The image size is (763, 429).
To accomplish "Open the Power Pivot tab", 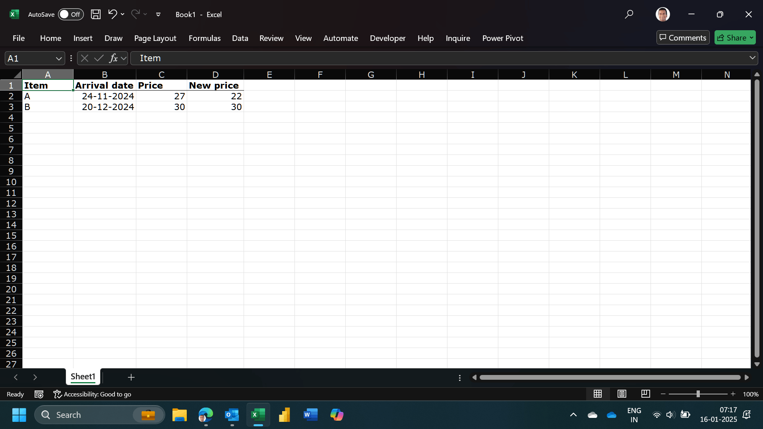I will pyautogui.click(x=502, y=38).
